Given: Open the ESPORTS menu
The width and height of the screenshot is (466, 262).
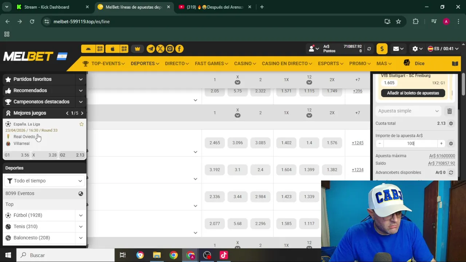Looking at the screenshot, I should point(331,63).
